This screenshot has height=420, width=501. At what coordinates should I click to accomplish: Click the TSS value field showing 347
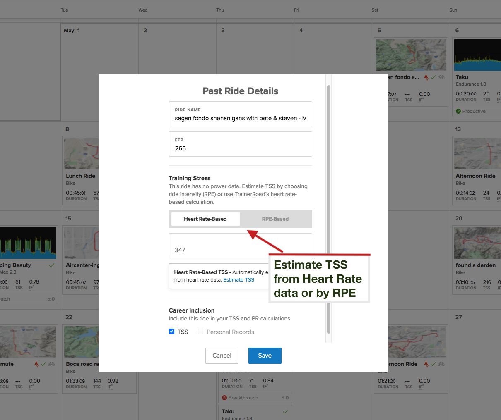tap(241, 246)
